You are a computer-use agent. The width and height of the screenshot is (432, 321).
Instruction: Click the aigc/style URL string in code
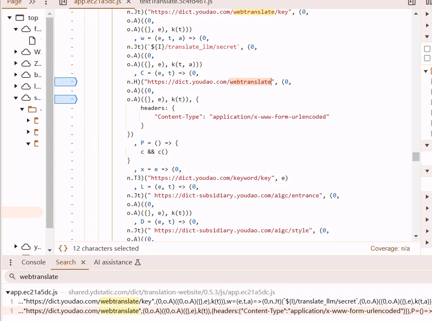(230, 230)
